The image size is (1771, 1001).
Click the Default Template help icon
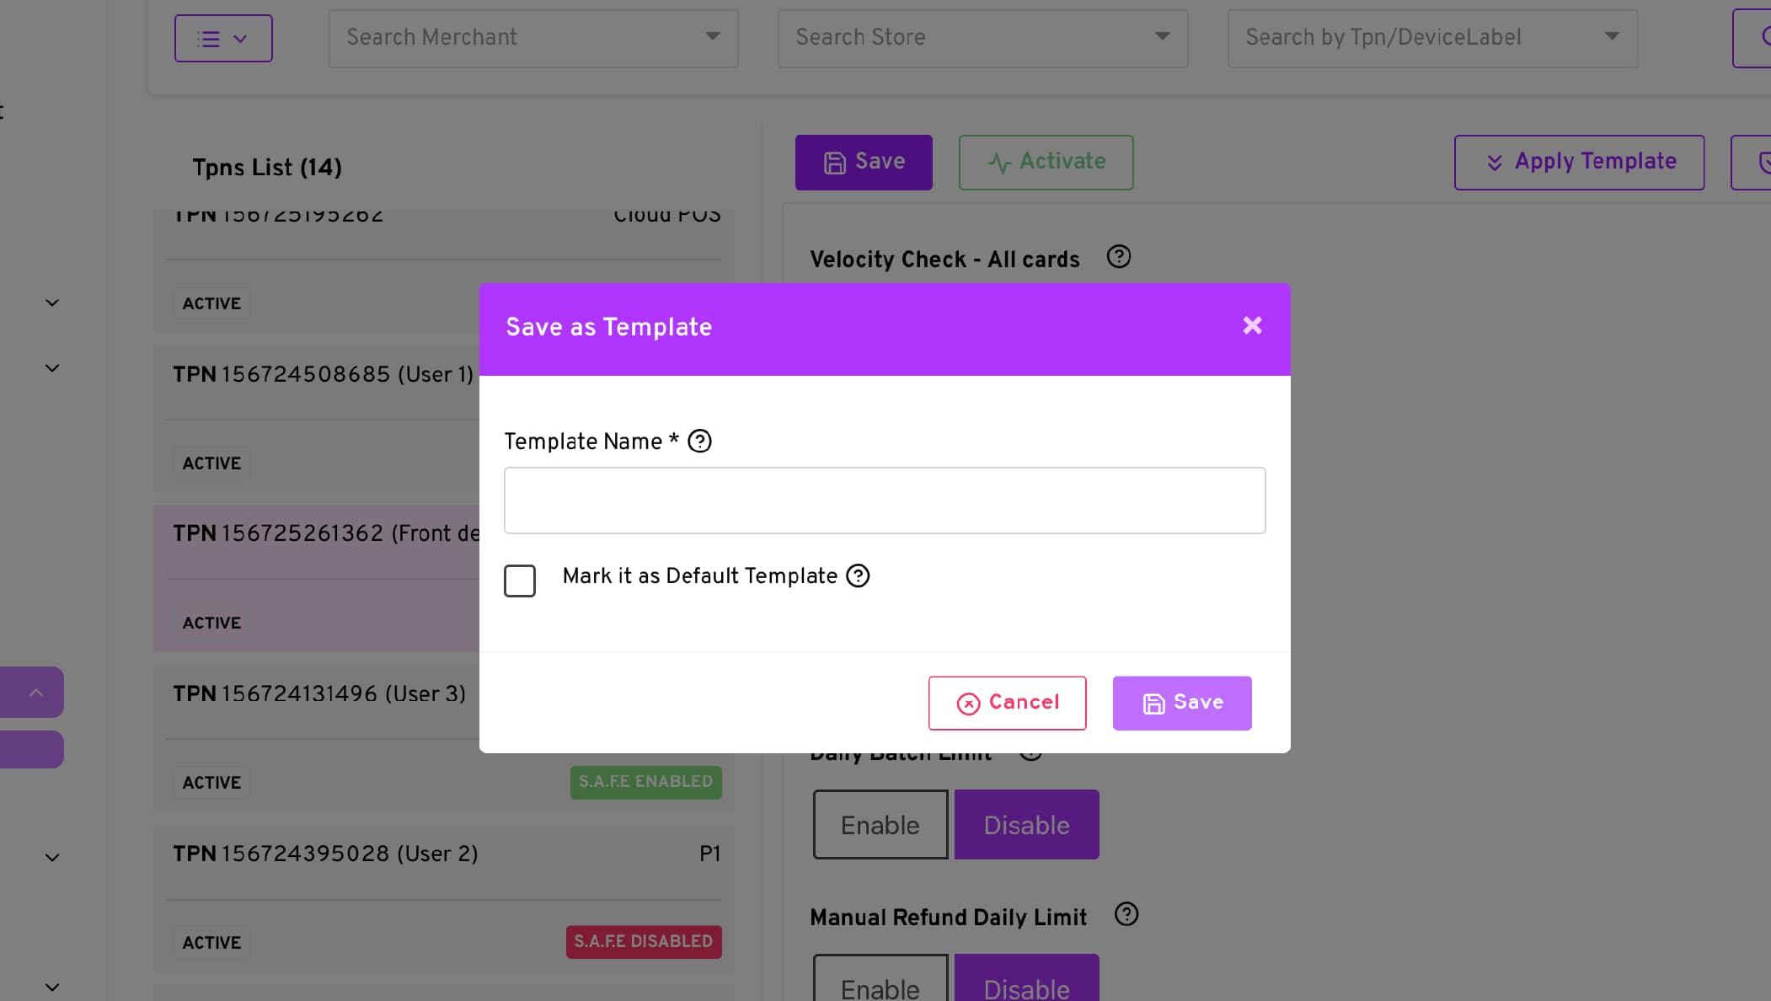(858, 576)
